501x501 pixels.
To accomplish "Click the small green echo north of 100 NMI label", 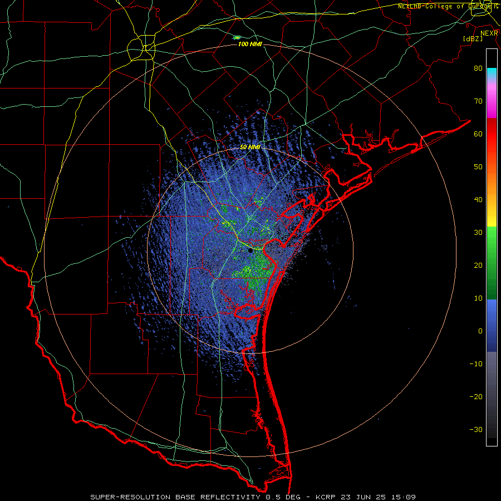I will tap(237, 38).
